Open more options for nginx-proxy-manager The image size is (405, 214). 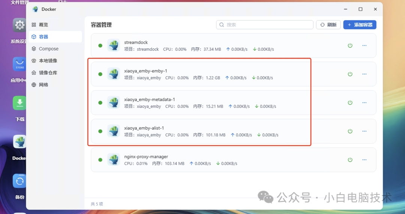[364, 160]
